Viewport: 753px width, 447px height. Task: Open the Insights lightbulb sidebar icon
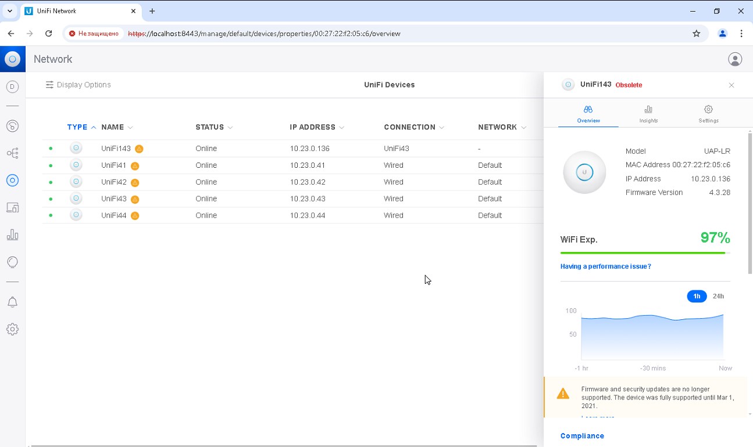(12, 262)
